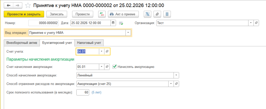Switch to Налоговый учет tab
Screen dimensions: 266x109
[89, 43]
